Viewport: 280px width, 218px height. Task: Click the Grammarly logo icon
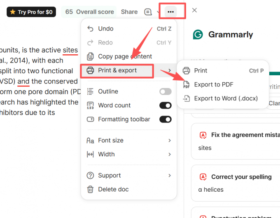pyautogui.click(x=198, y=35)
